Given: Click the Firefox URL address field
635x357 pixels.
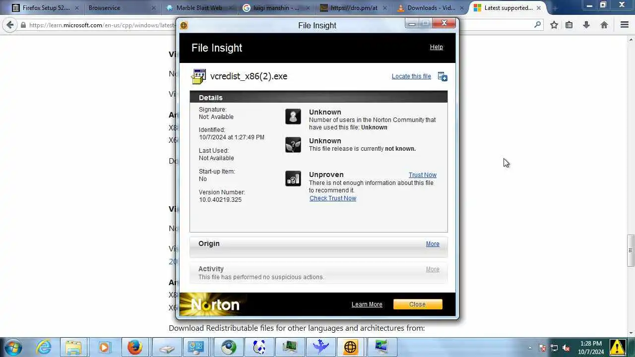Looking at the screenshot, I should tap(281, 25).
